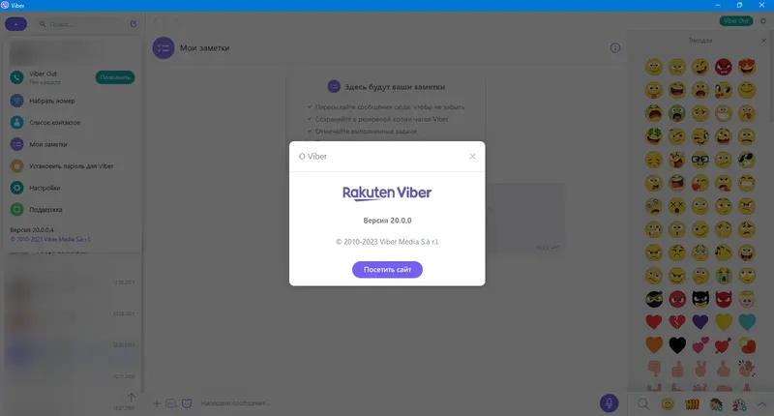Open the Viber Out top-up button 'Пополнить'
Viewport: 774px width, 416px height.
point(115,77)
